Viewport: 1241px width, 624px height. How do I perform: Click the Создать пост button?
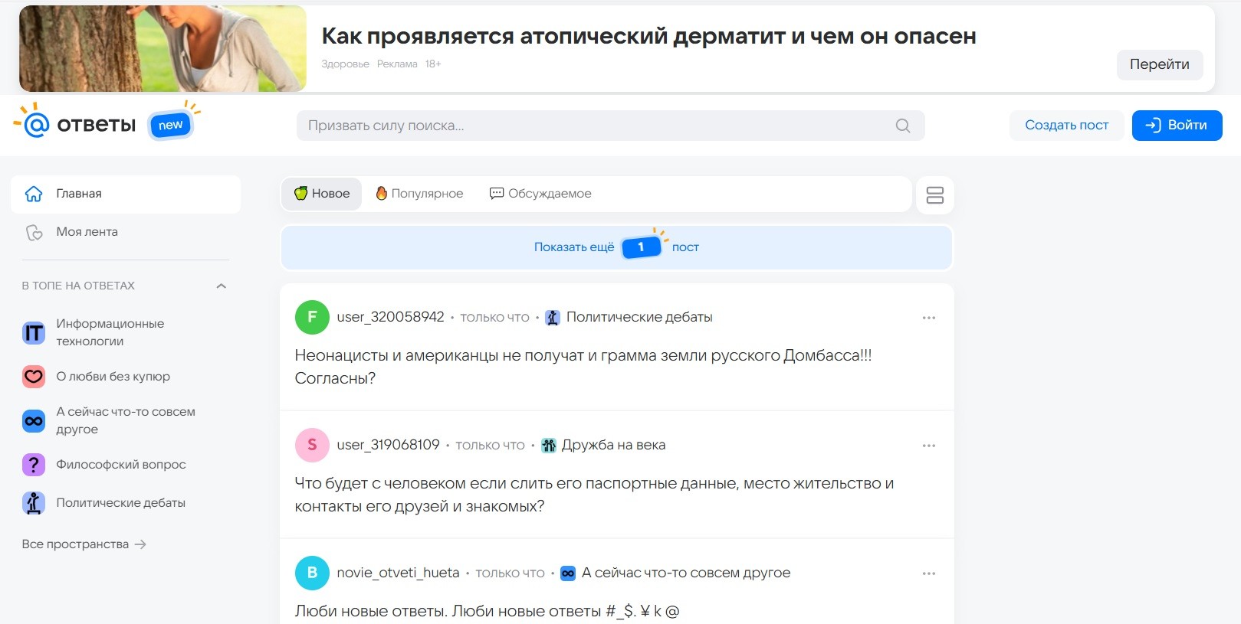click(x=1066, y=126)
